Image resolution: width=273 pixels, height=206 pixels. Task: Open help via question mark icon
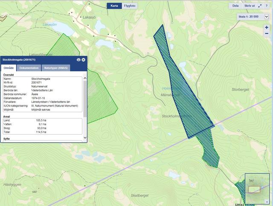[x=267, y=6]
